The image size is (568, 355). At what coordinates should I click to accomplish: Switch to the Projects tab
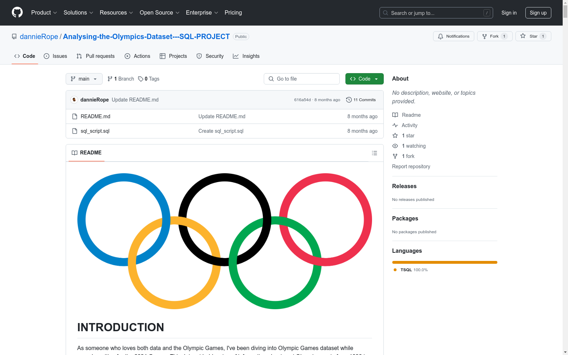[173, 56]
